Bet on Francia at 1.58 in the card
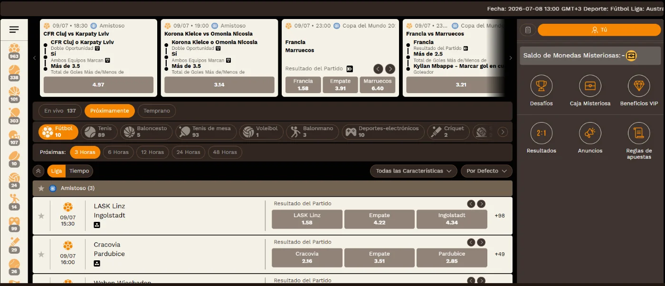This screenshot has height=286, width=665. click(303, 85)
